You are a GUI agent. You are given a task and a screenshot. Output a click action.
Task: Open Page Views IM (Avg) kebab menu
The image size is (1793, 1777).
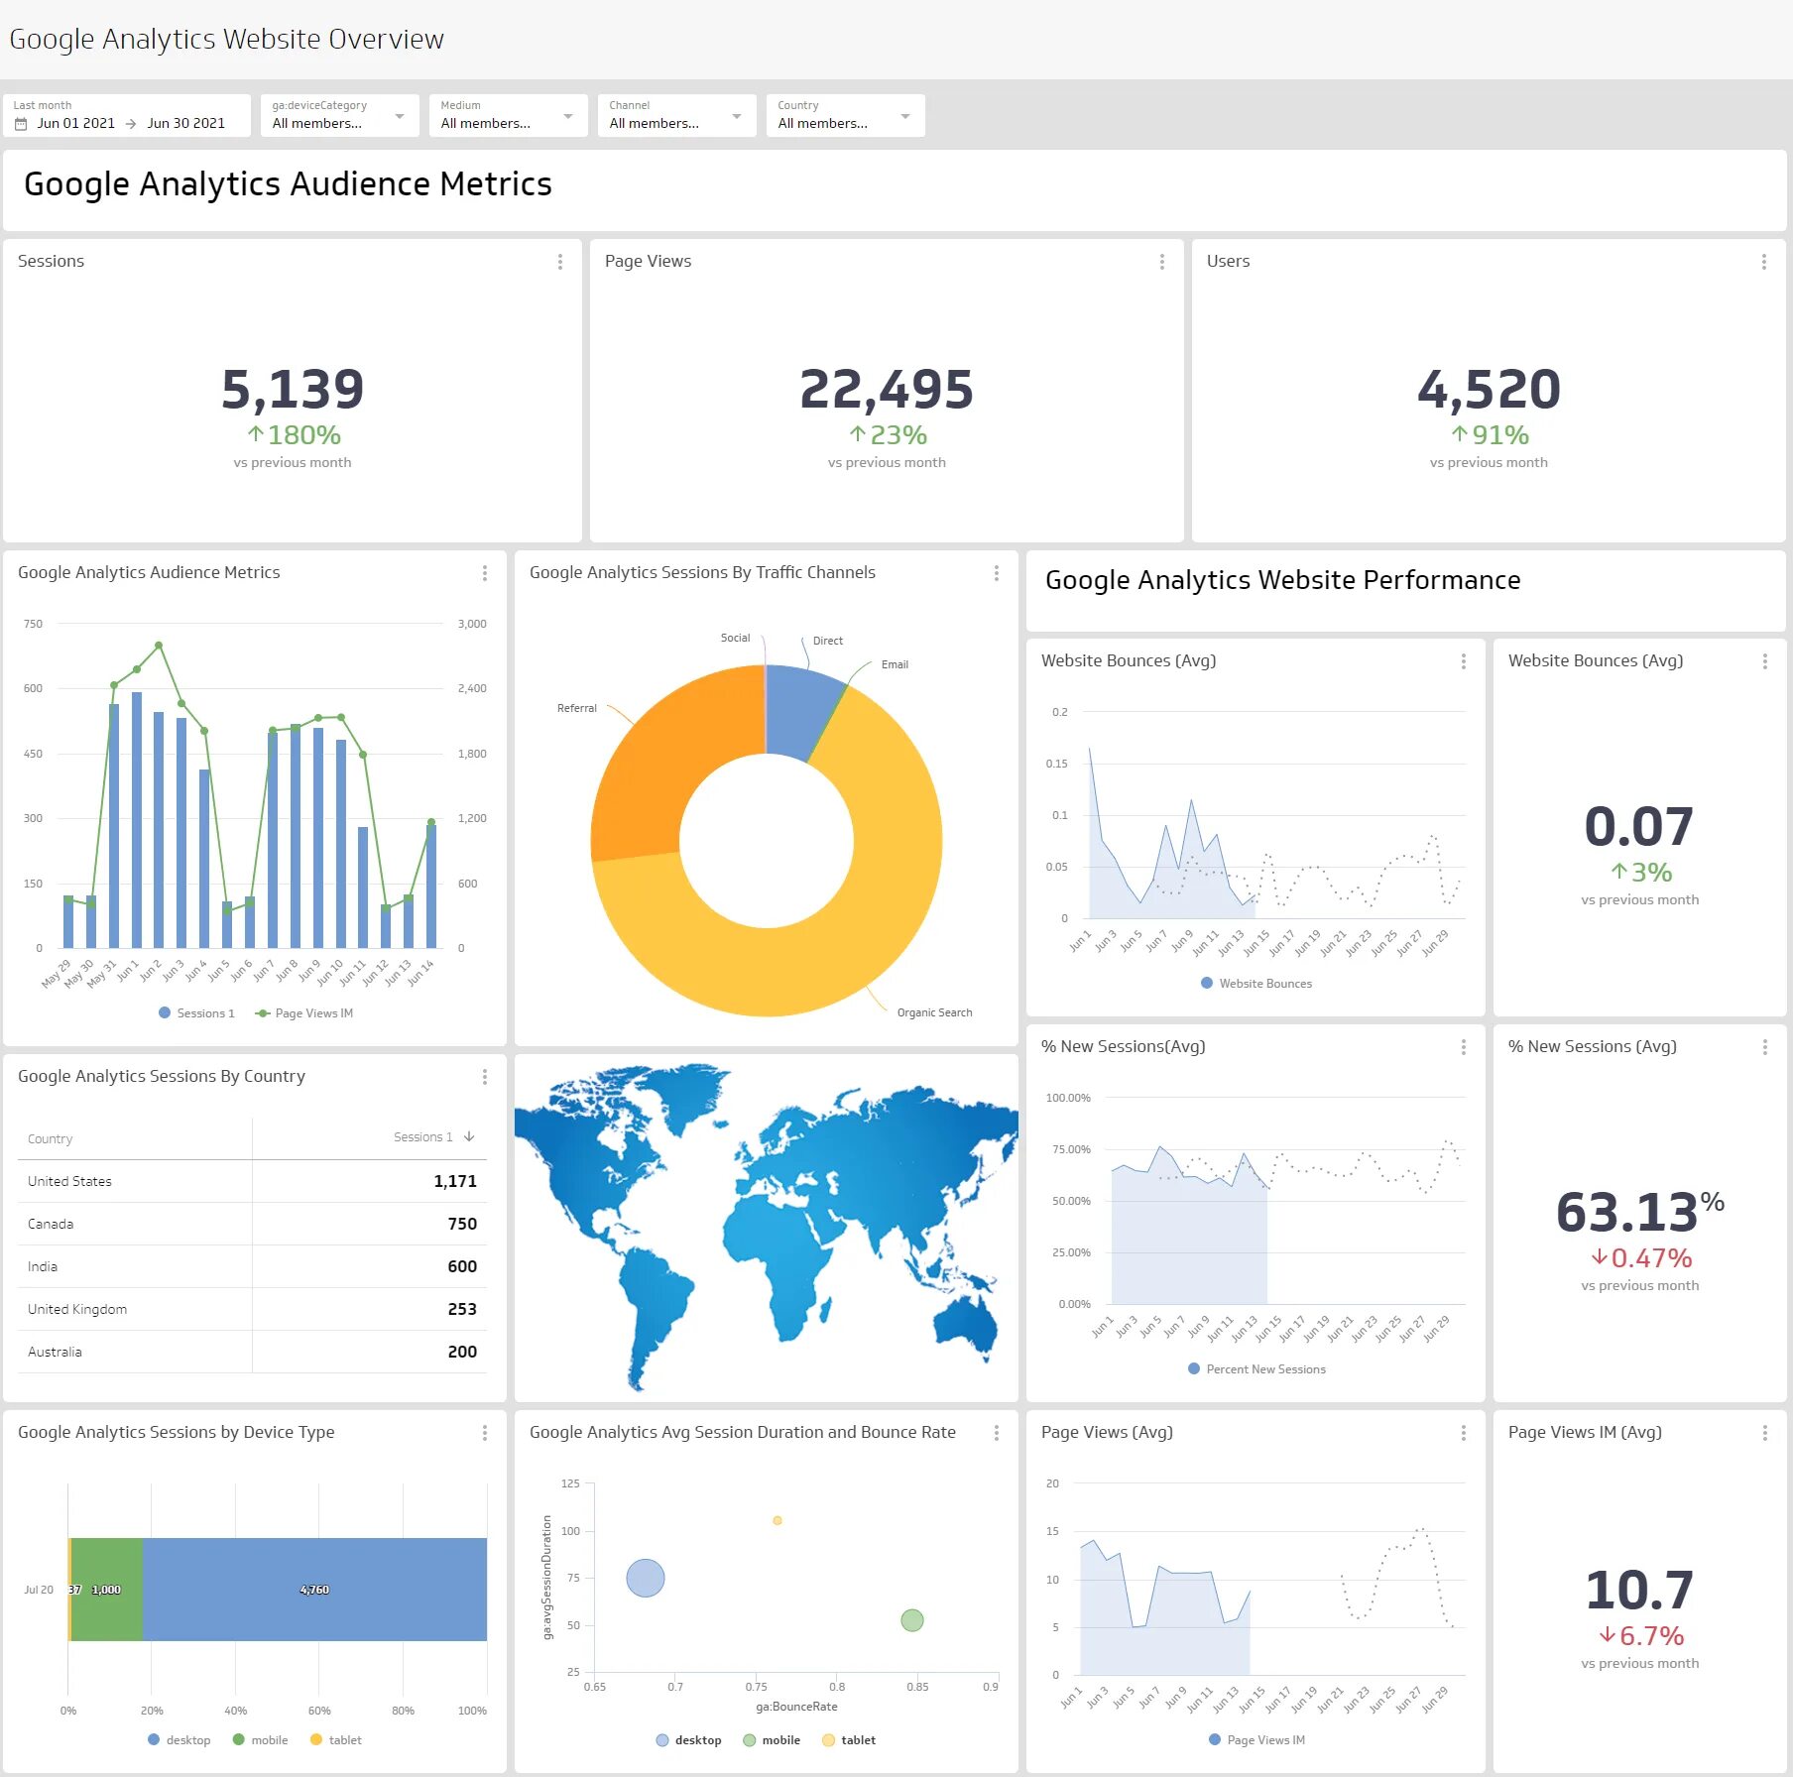(x=1765, y=1433)
